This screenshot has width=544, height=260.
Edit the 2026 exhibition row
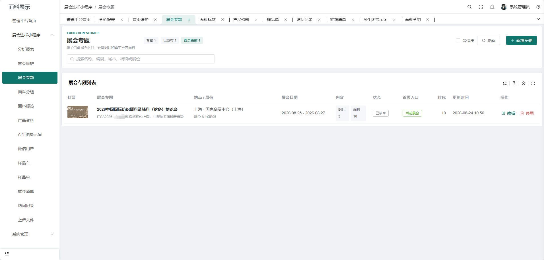(x=508, y=113)
